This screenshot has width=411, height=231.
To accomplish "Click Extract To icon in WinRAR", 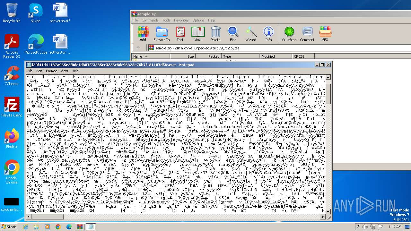I will point(162,34).
